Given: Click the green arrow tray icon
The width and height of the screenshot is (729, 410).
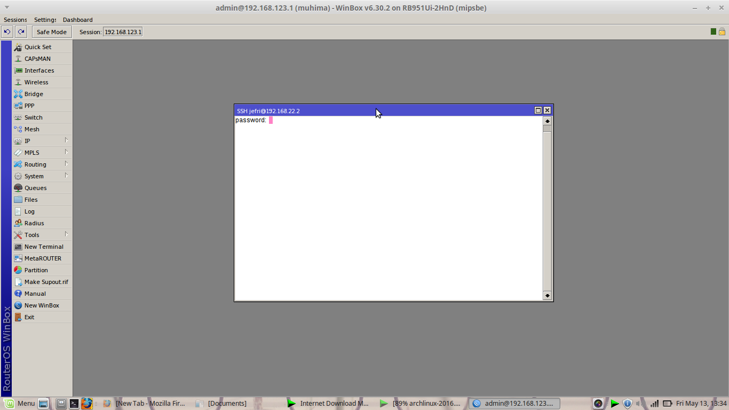Looking at the screenshot, I should coord(615,404).
